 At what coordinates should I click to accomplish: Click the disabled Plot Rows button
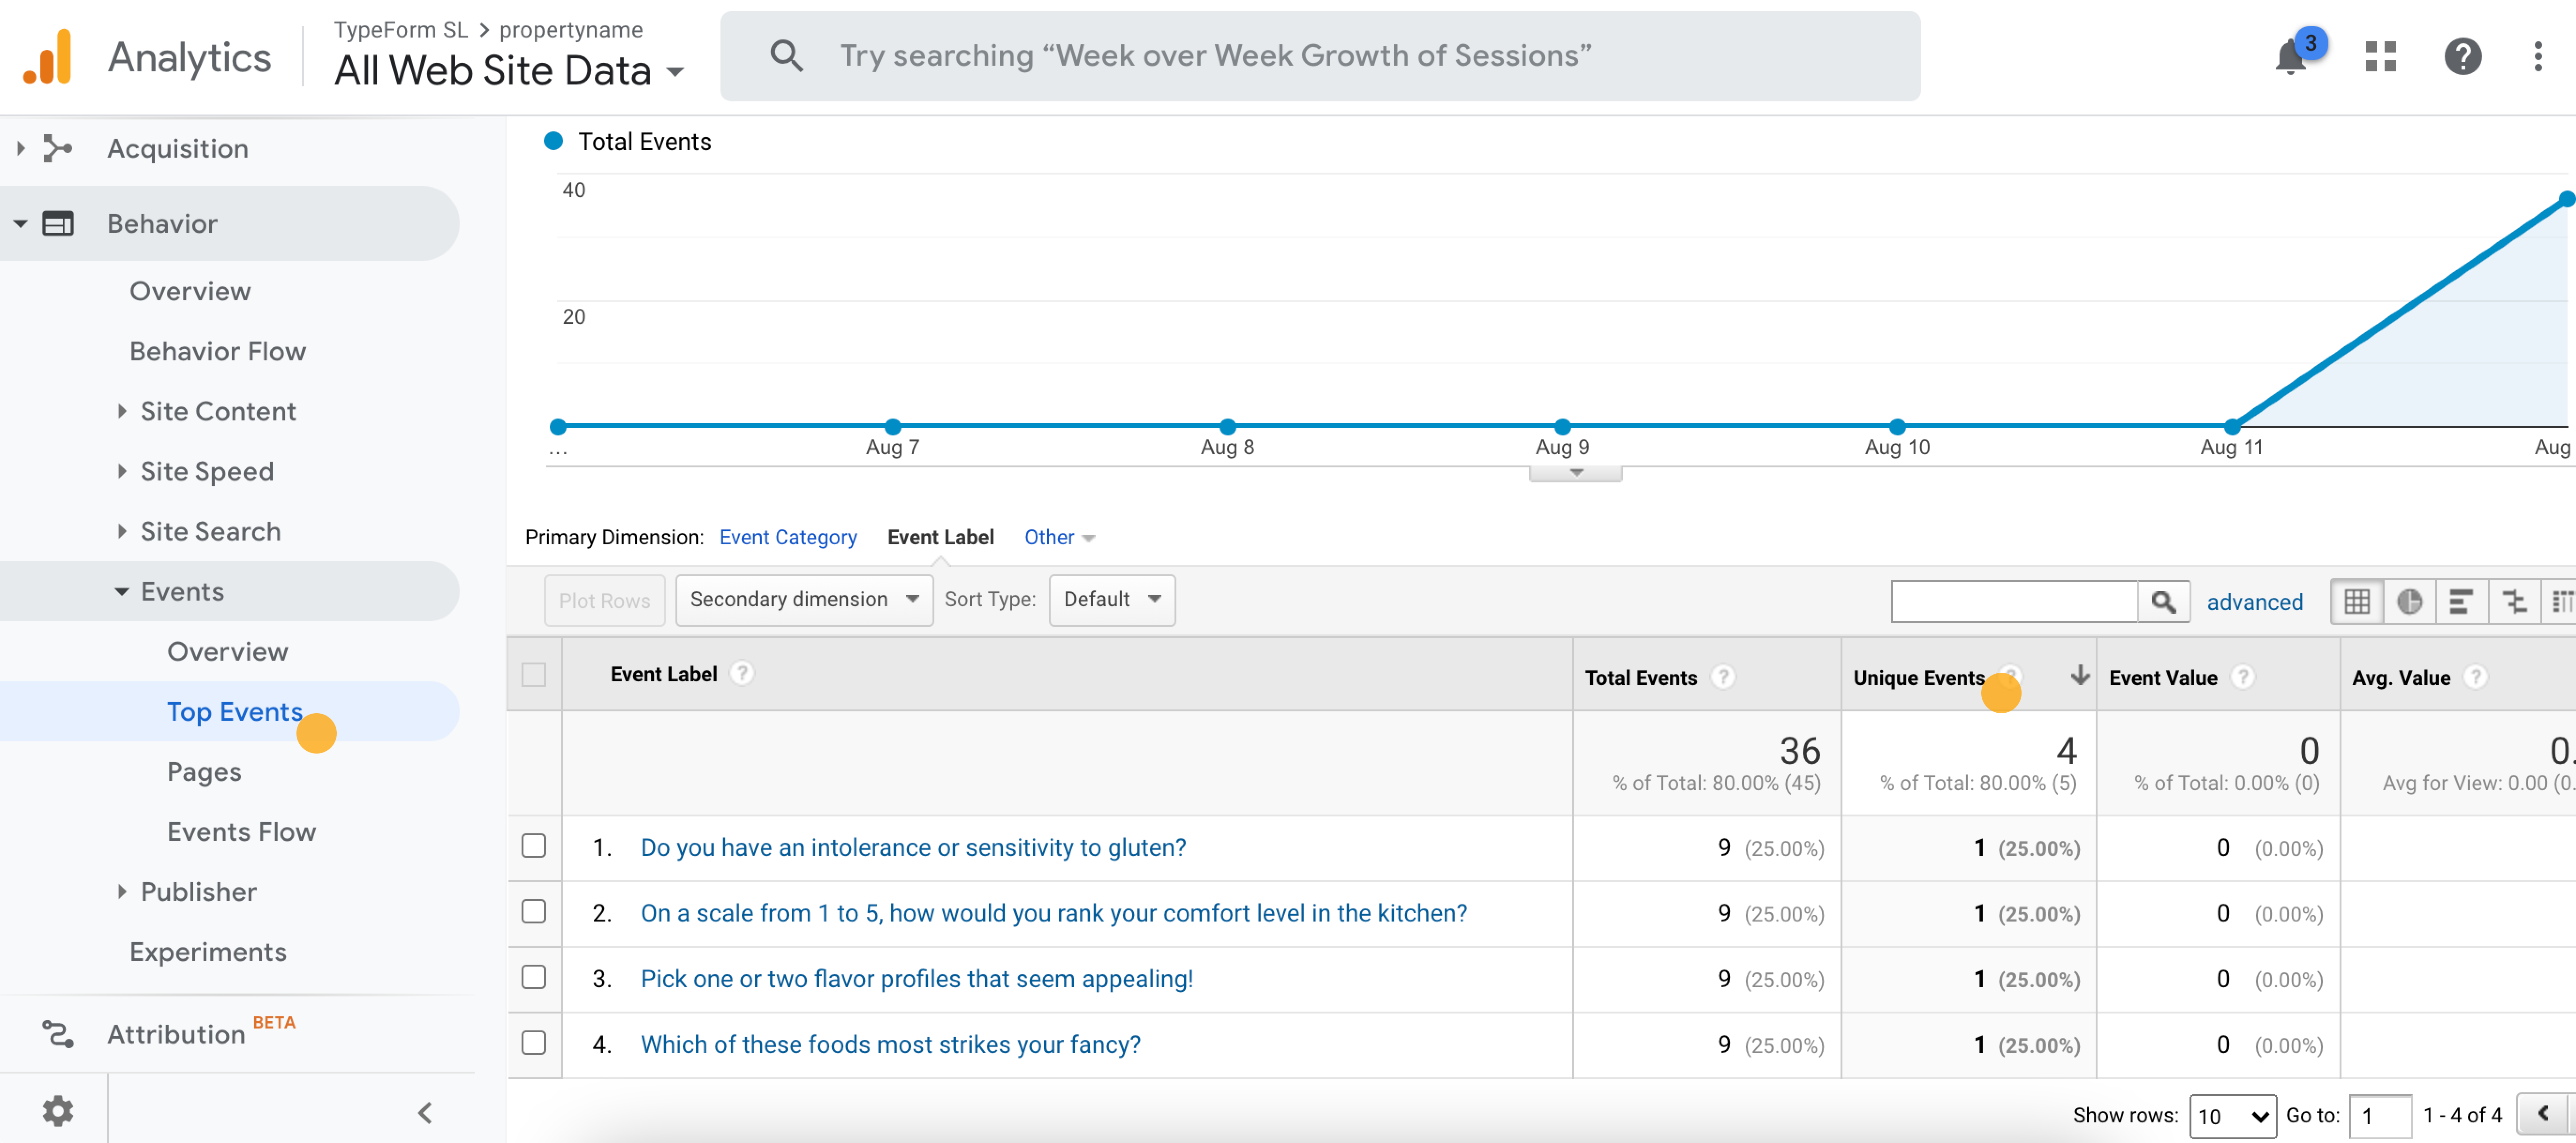604,601
